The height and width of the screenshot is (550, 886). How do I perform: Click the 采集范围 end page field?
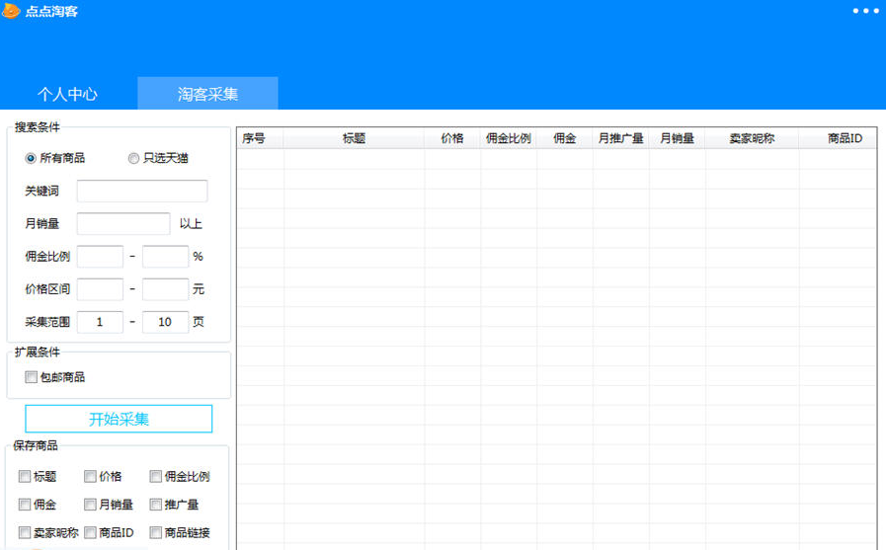(165, 322)
